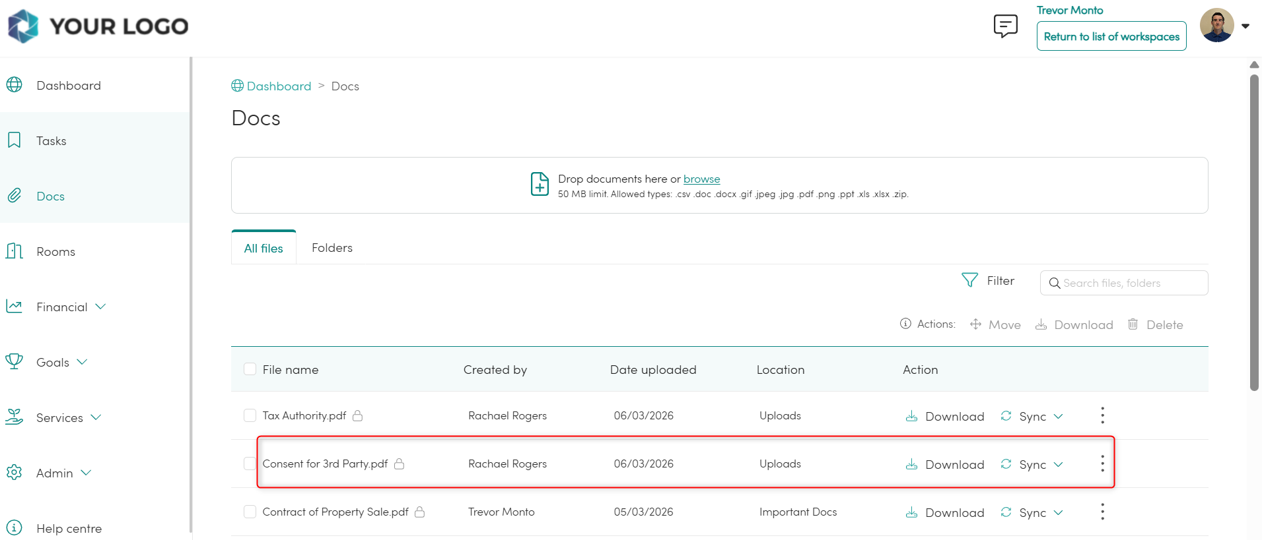Select the Tax Authority.pdf checkbox

[x=250, y=415]
